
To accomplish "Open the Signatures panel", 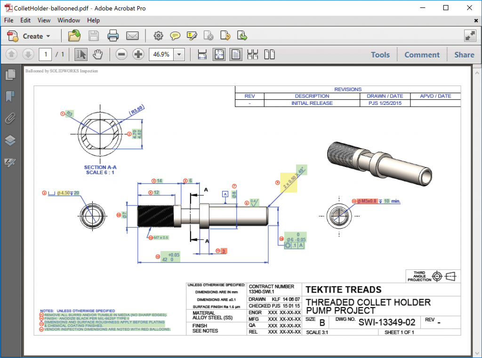I will (10, 162).
